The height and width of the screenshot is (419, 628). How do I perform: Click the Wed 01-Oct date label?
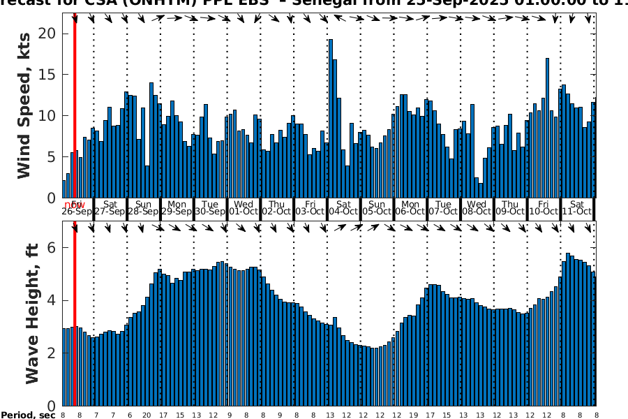[244, 208]
